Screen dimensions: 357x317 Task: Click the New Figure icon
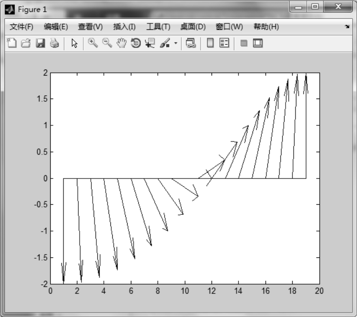point(12,44)
